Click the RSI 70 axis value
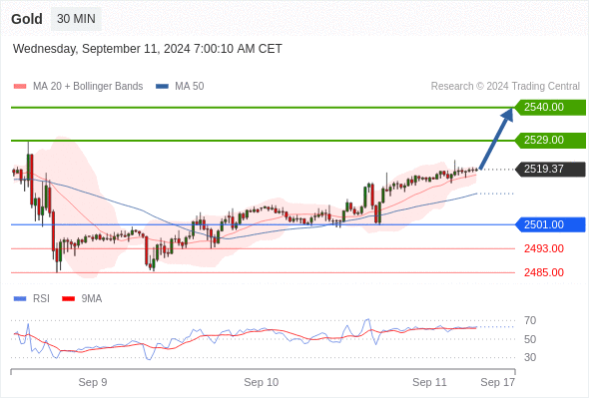This screenshot has width=589, height=399. coord(530,320)
